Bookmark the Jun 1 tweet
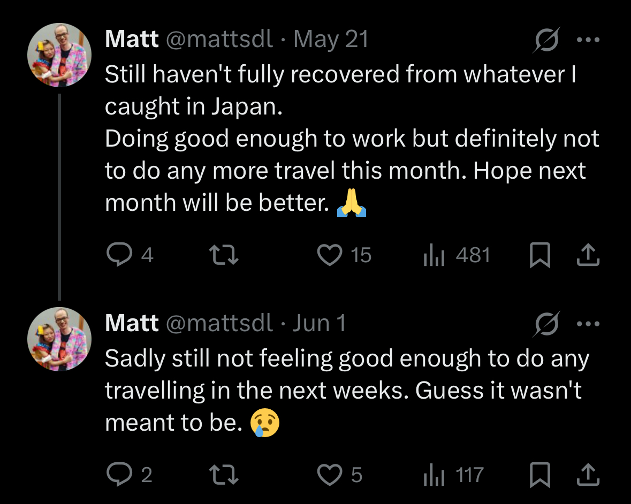This screenshot has height=504, width=631. [x=539, y=475]
